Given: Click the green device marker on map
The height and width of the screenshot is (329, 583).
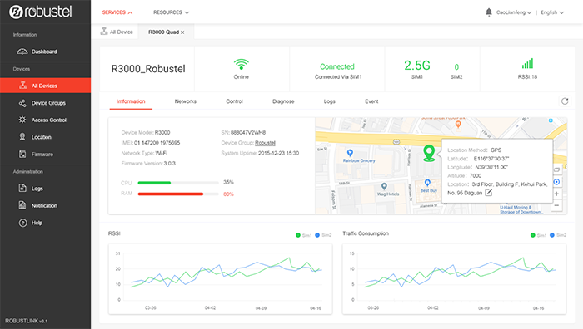Looking at the screenshot, I should pos(429,153).
